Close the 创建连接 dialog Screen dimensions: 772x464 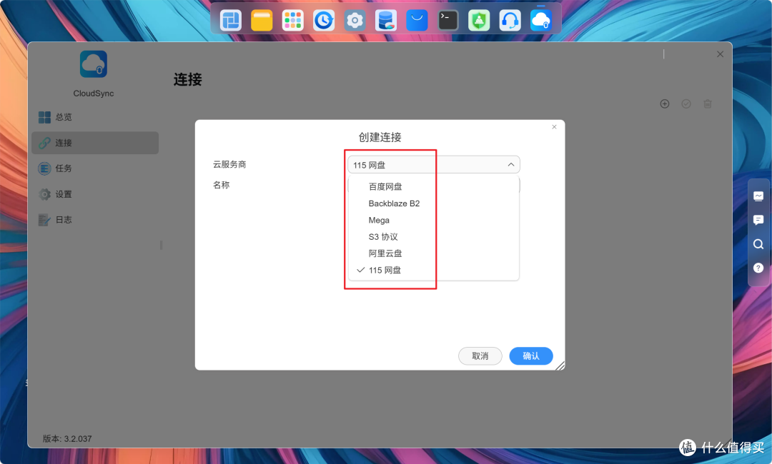pyautogui.click(x=555, y=127)
